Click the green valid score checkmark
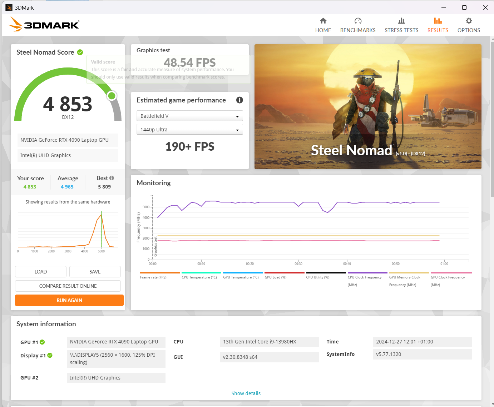 tap(80, 52)
